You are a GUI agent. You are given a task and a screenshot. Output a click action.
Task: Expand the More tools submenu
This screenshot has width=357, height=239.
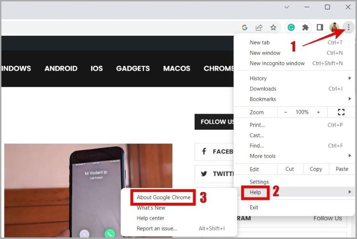pos(294,156)
